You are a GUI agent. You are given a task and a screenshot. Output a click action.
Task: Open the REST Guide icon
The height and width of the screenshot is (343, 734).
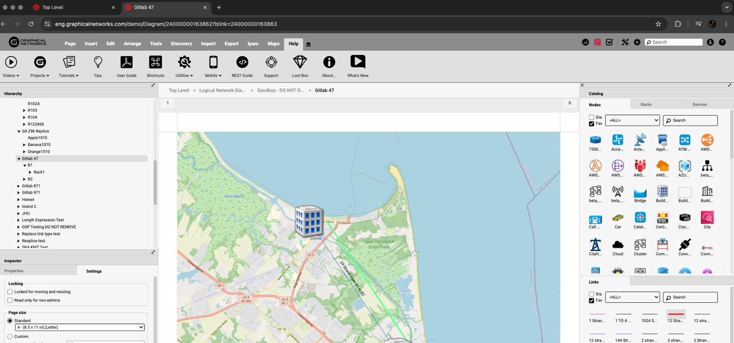242,63
